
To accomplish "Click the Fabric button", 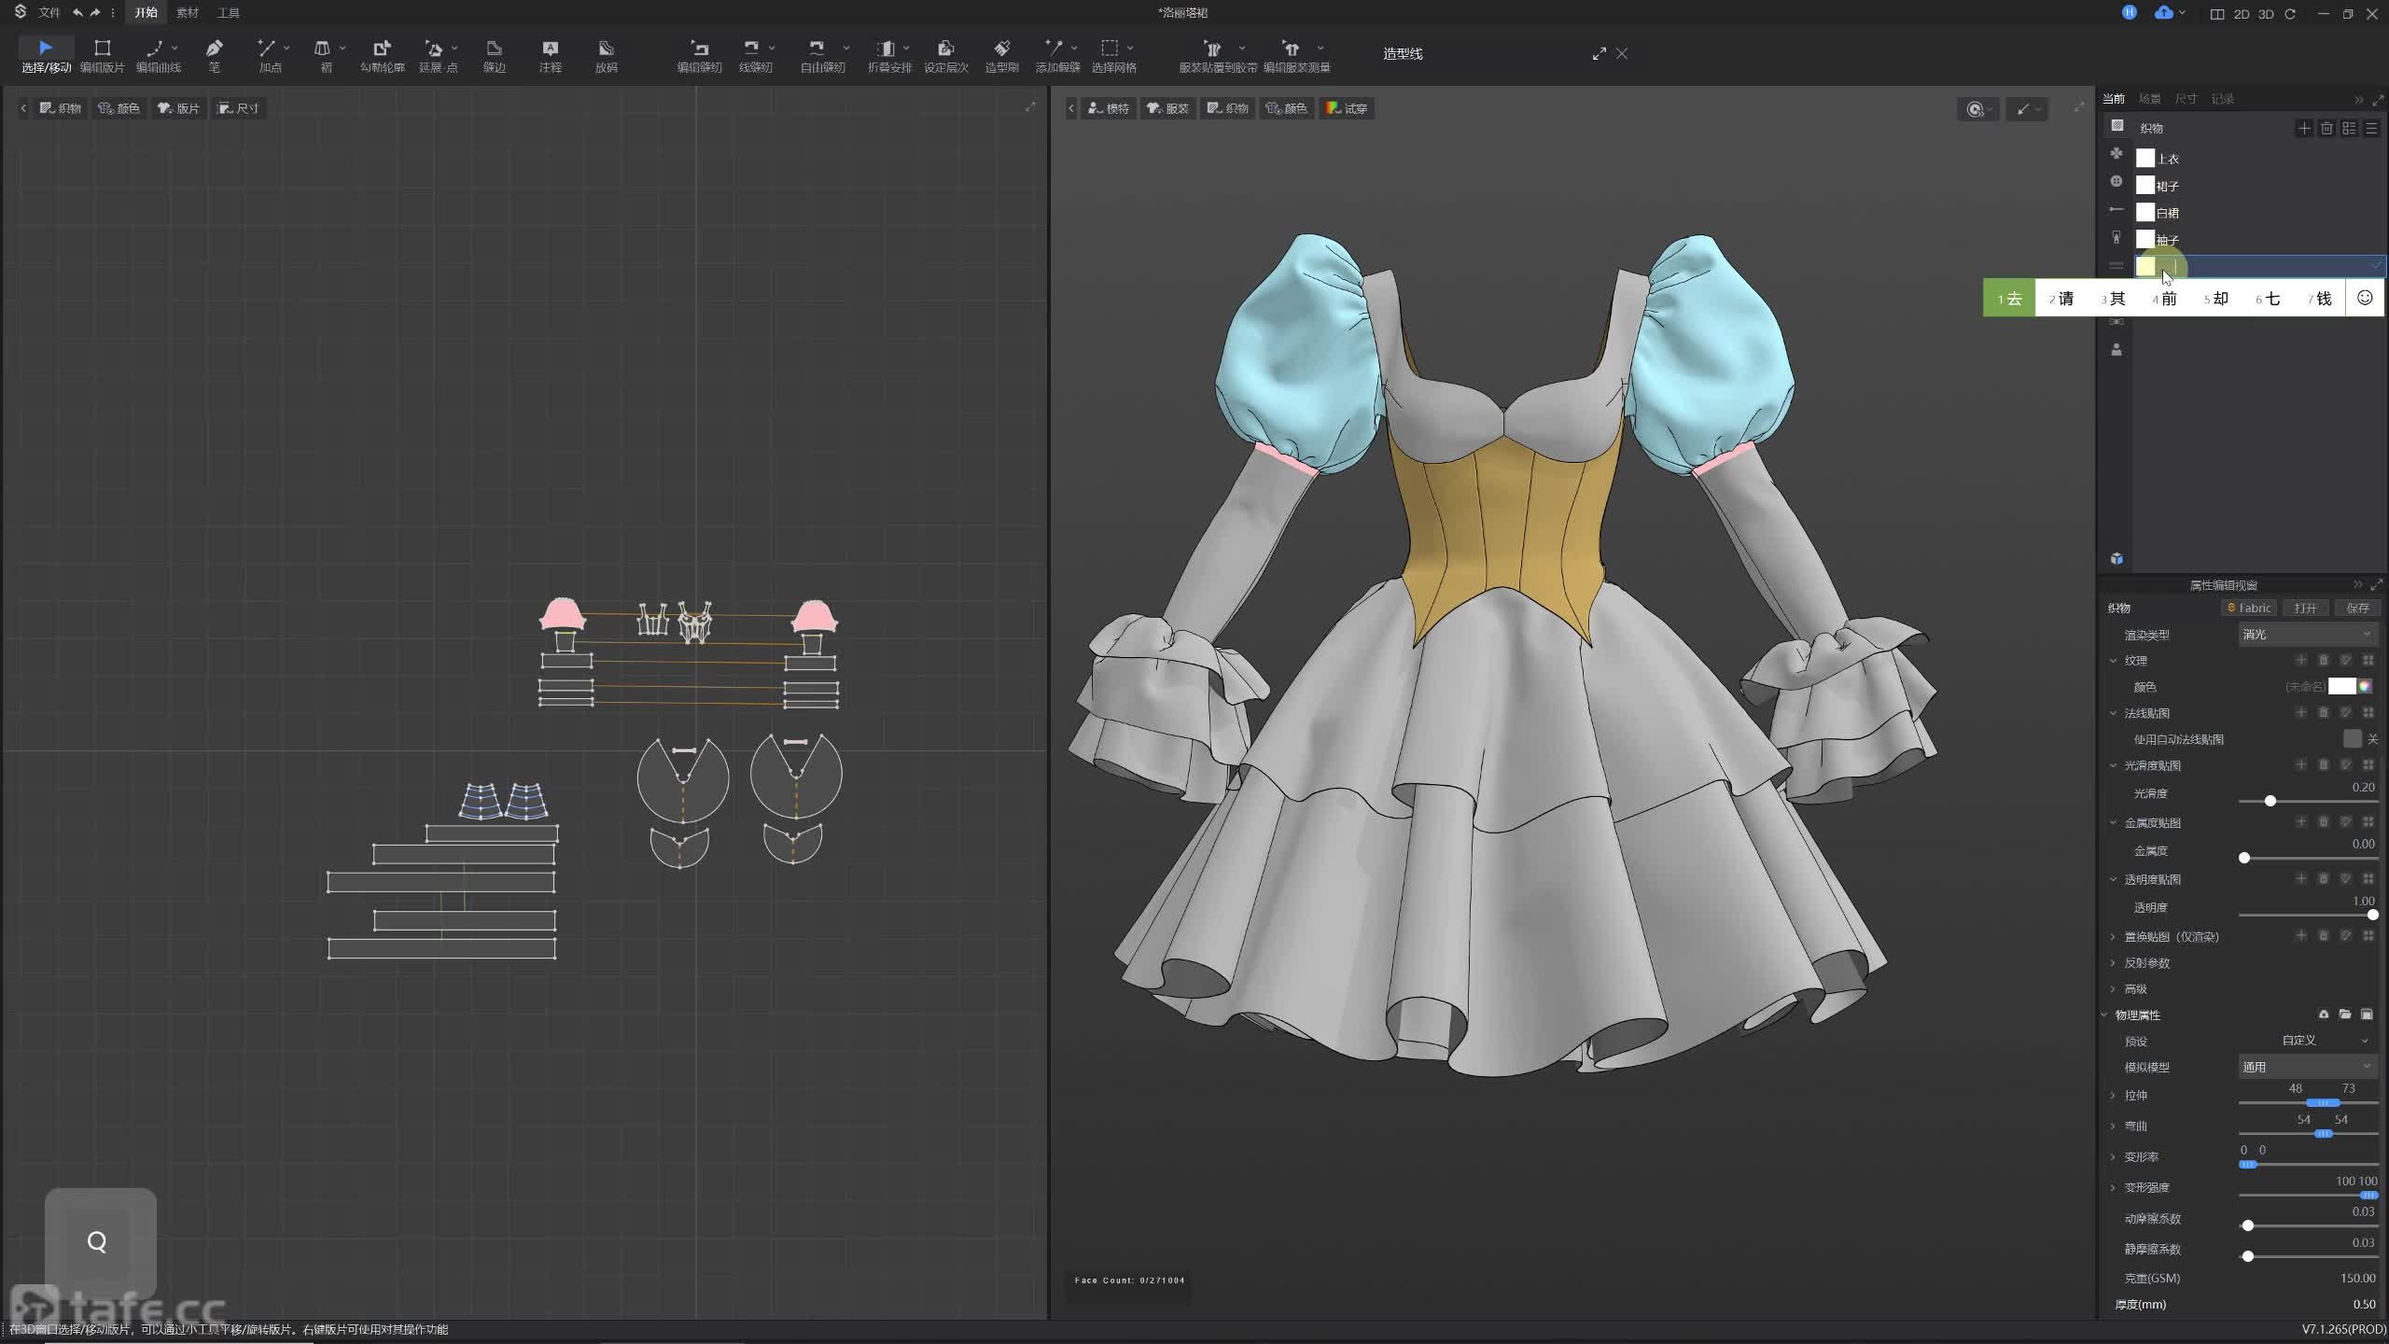I will [2249, 608].
